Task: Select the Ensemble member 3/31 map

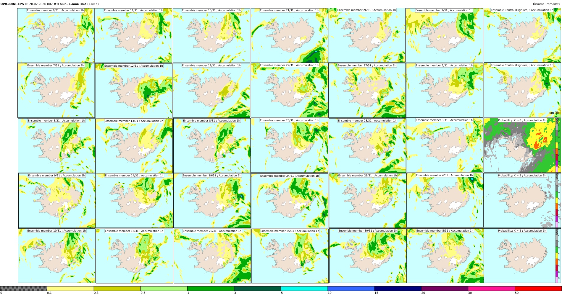Action: 445,145
